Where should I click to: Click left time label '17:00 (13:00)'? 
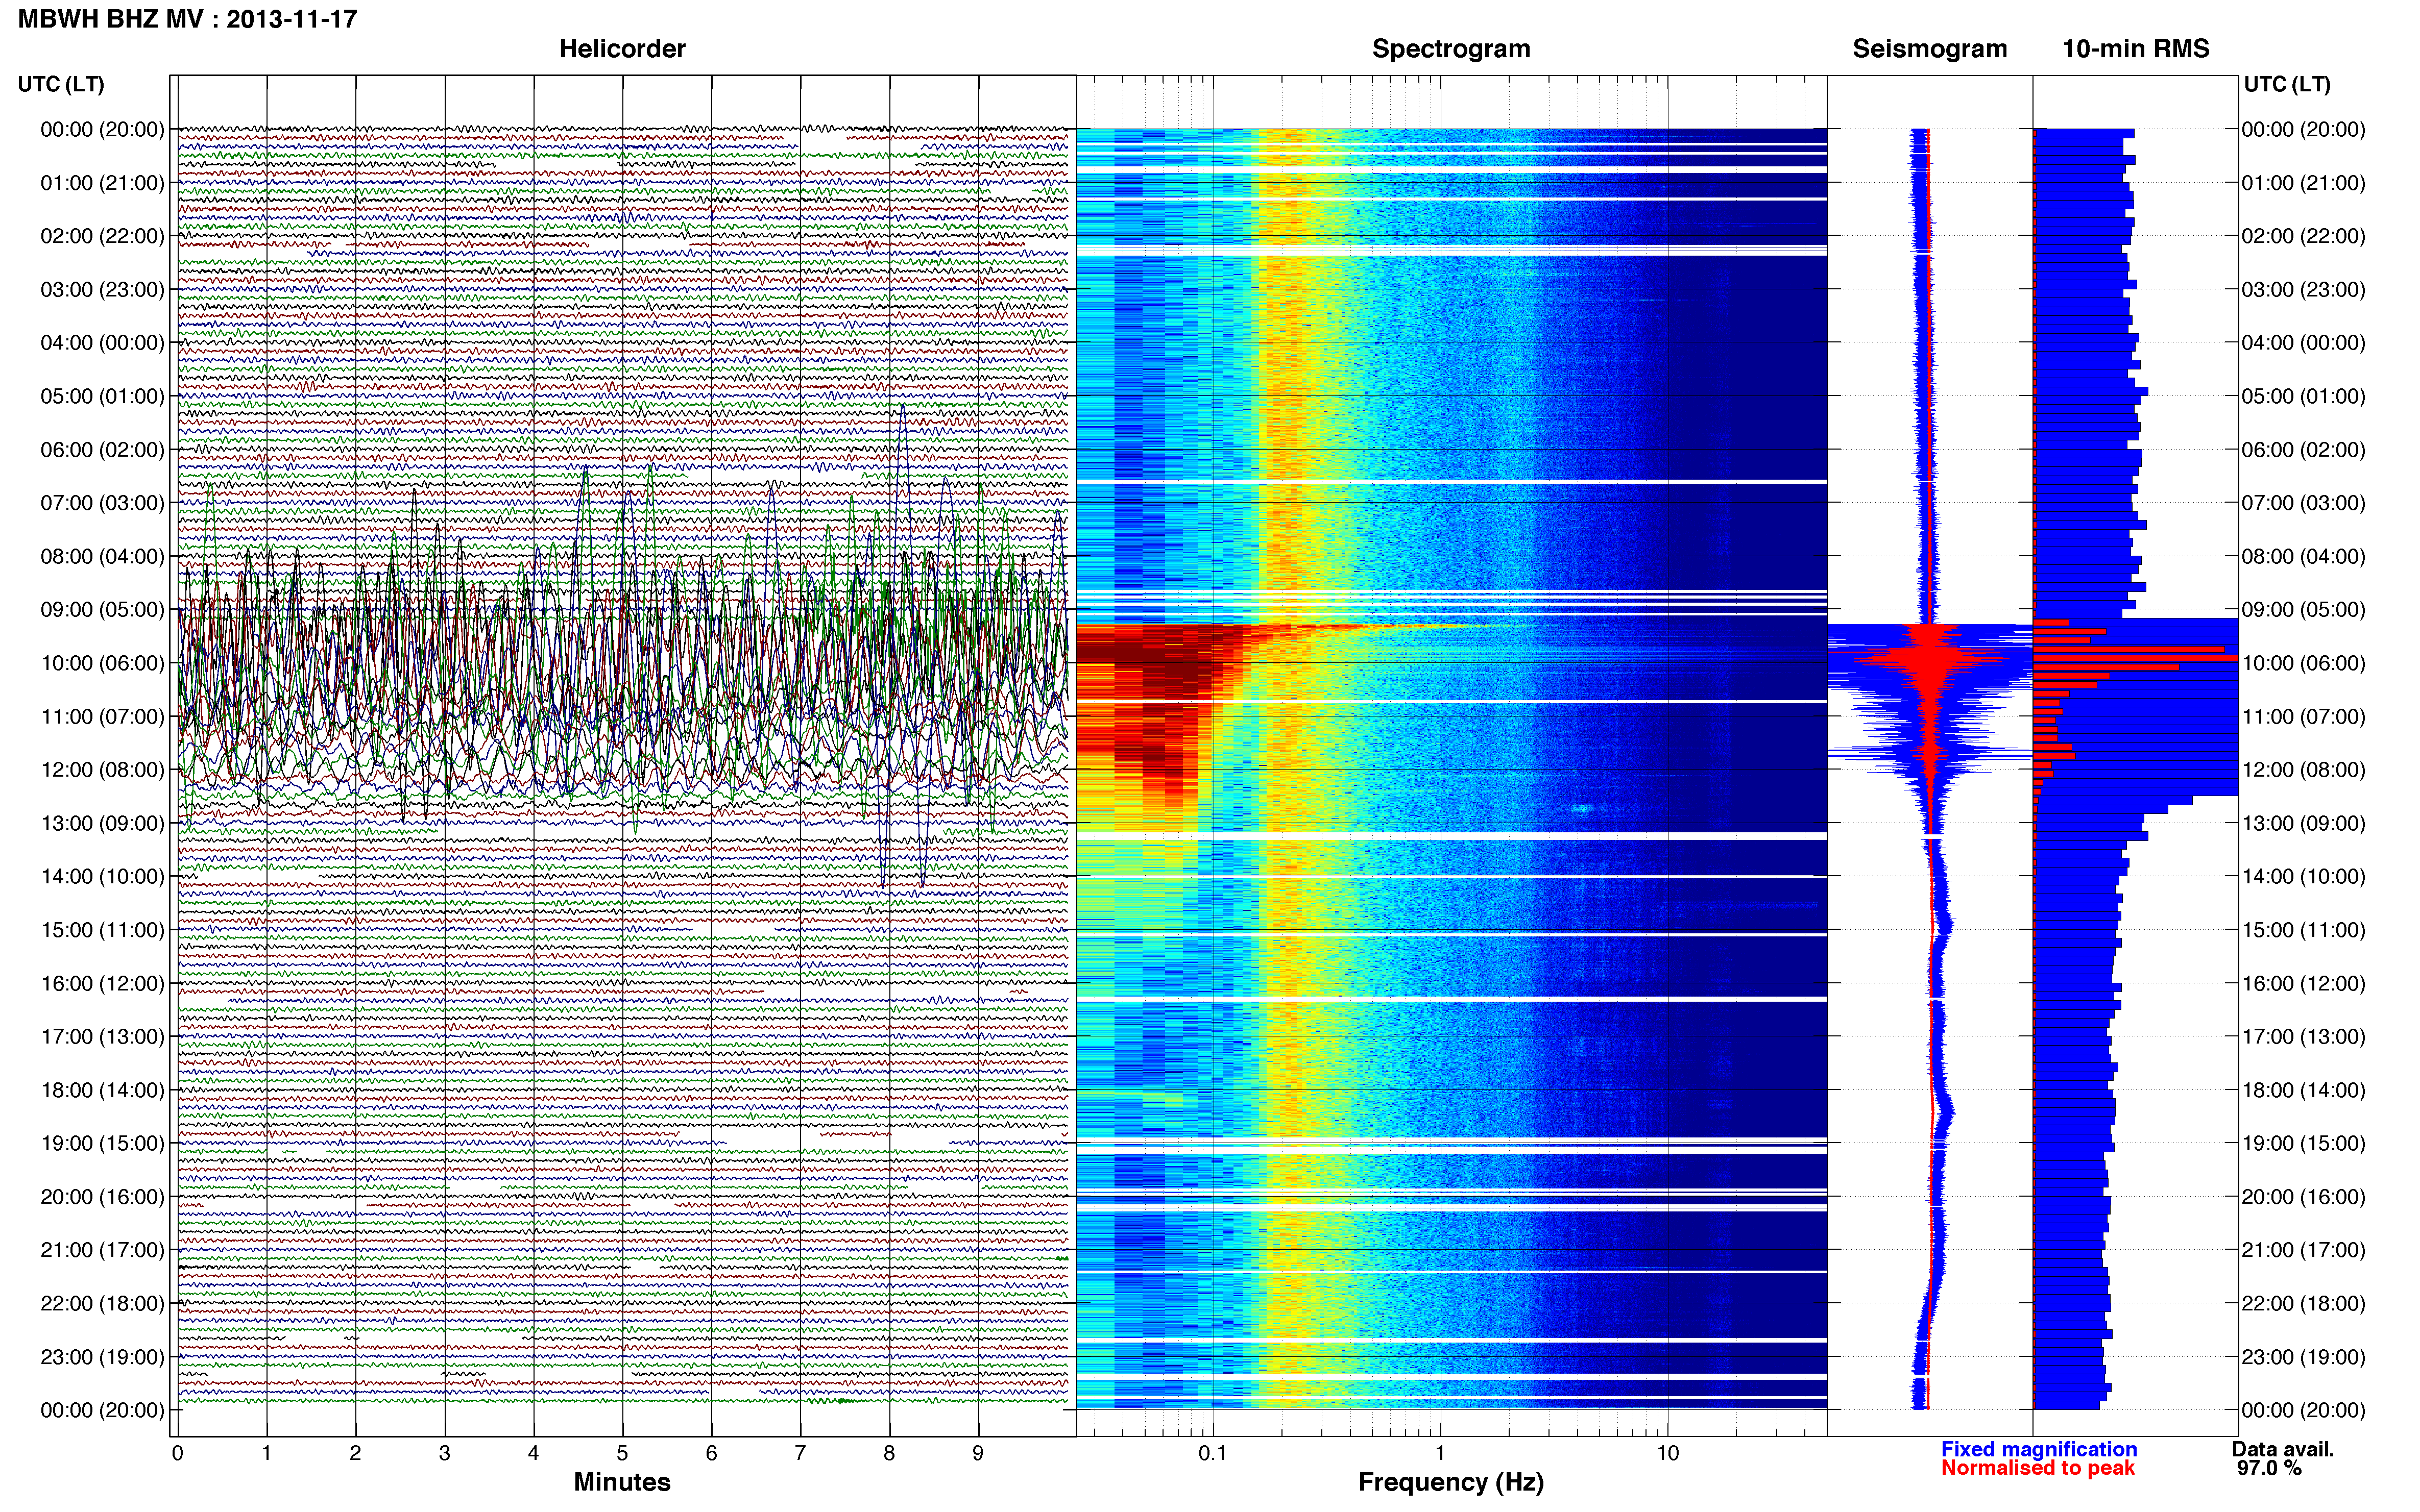point(102,1036)
